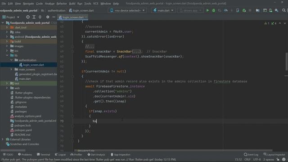The image size is (288, 162).
Task: Click the stop button in toolbar
Action: pyautogui.click(x=250, y=10)
